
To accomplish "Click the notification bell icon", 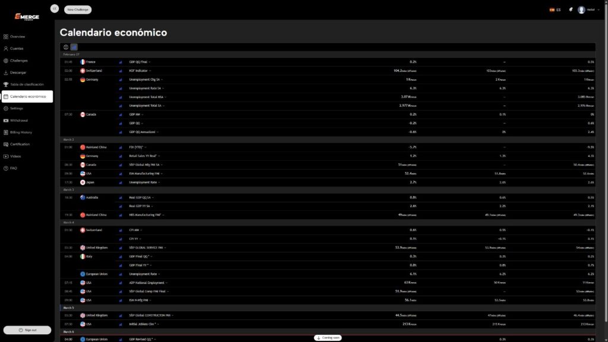I will 571,9.
